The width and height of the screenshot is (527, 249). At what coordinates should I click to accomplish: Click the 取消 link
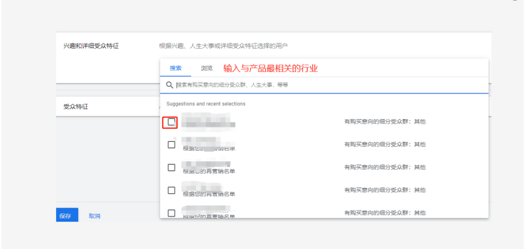pyautogui.click(x=94, y=216)
